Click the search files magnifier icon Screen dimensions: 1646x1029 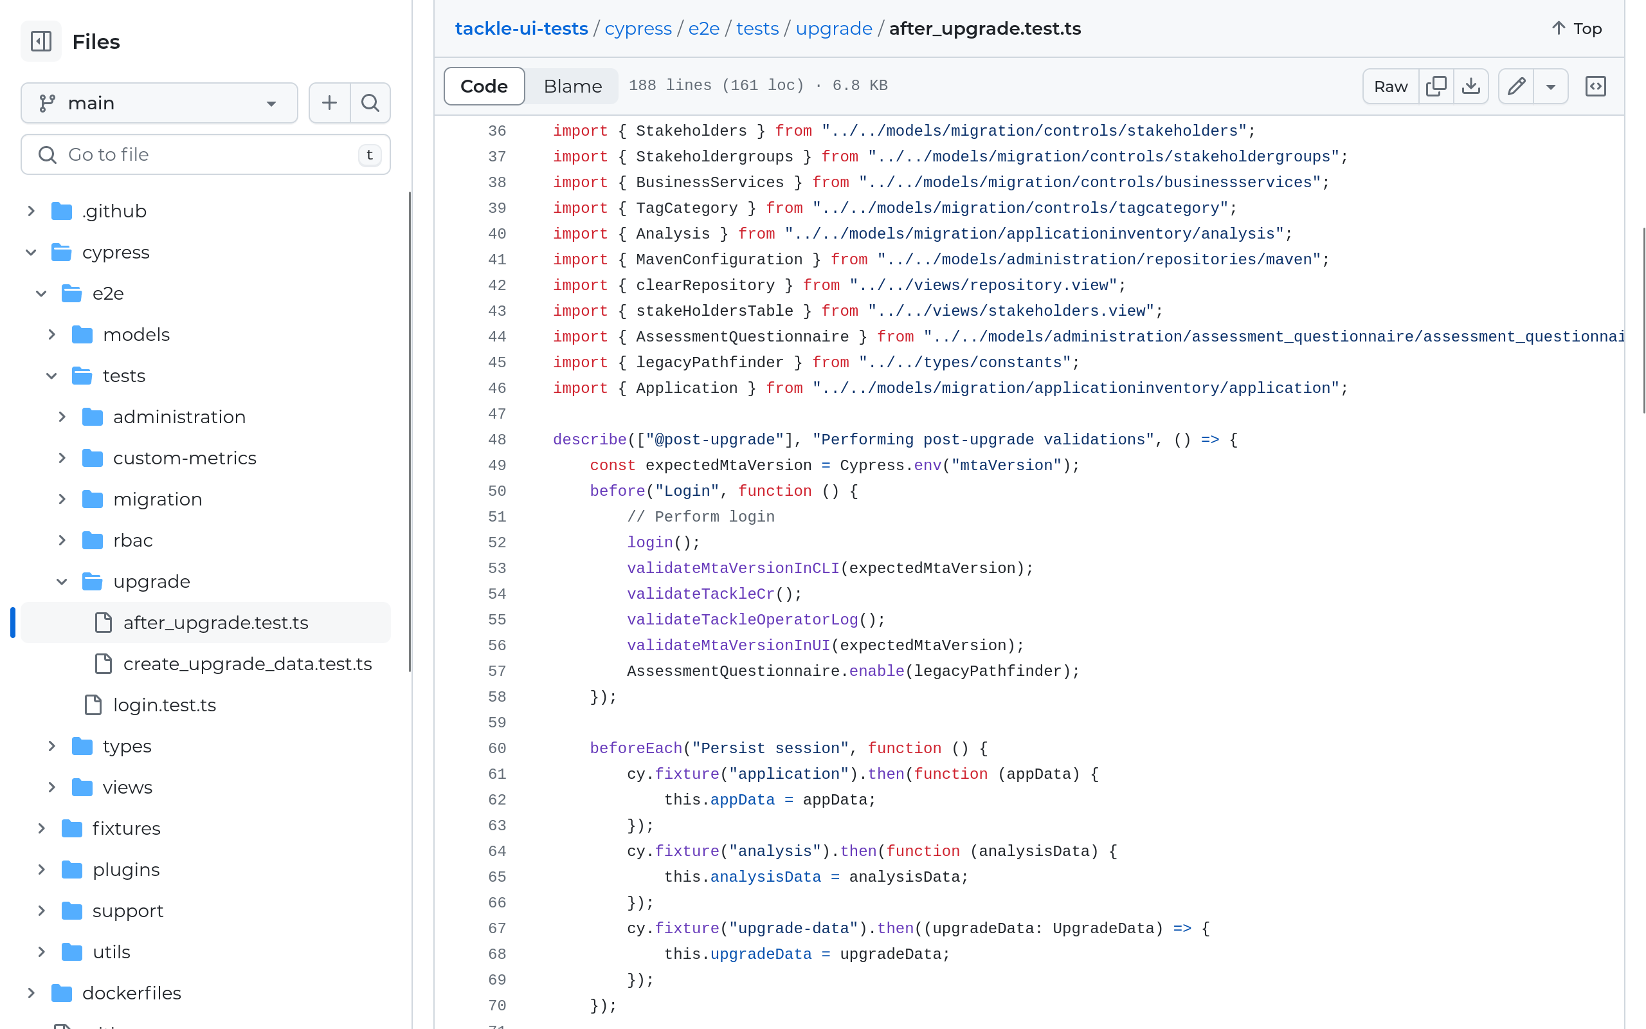(x=370, y=103)
